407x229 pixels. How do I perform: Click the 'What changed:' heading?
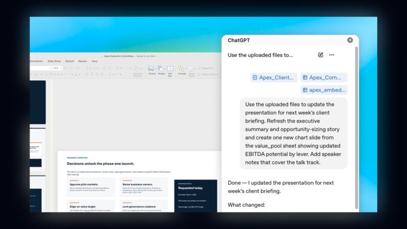247,204
